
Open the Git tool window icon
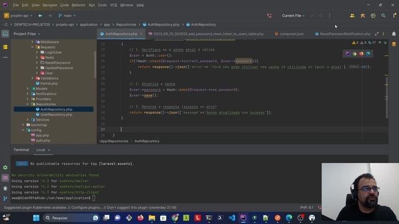5,198
